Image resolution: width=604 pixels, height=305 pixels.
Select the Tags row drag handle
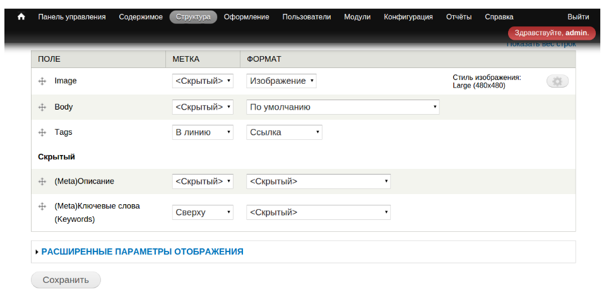pos(42,132)
